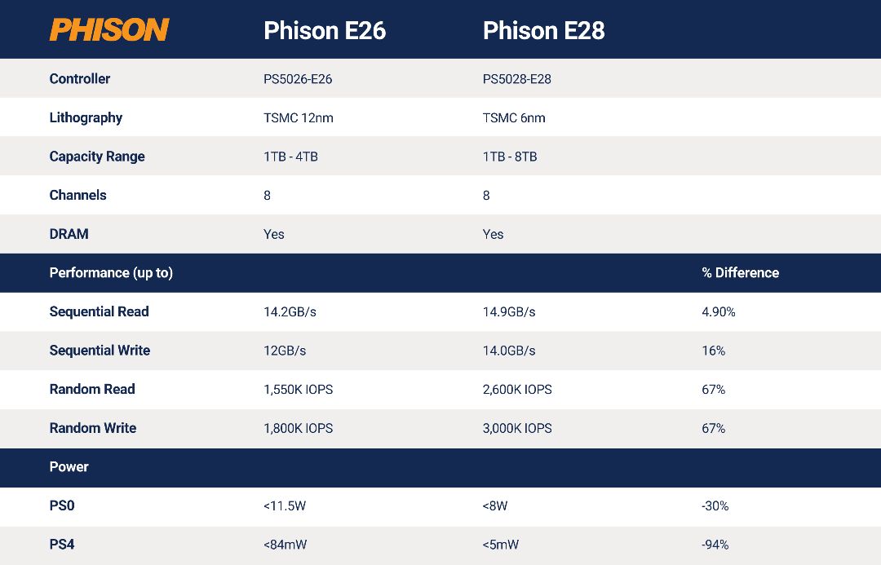The image size is (881, 565).
Task: Click the % Difference column header
Action: pyautogui.click(x=741, y=273)
